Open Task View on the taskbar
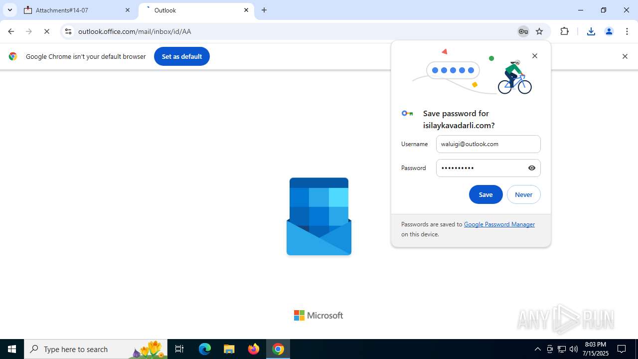 pos(179,349)
